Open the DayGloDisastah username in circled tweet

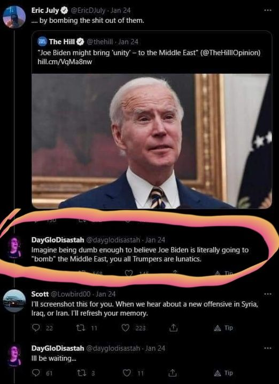(58, 240)
